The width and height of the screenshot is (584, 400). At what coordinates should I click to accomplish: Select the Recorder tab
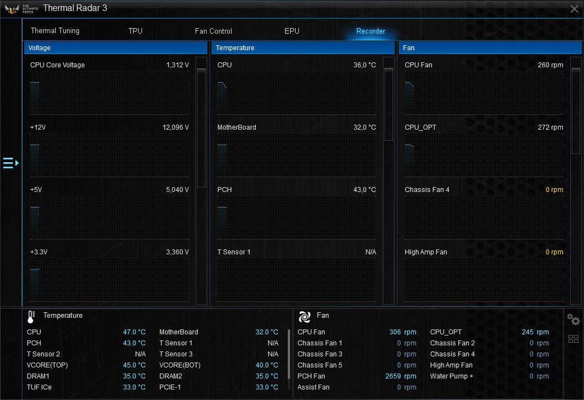point(371,31)
